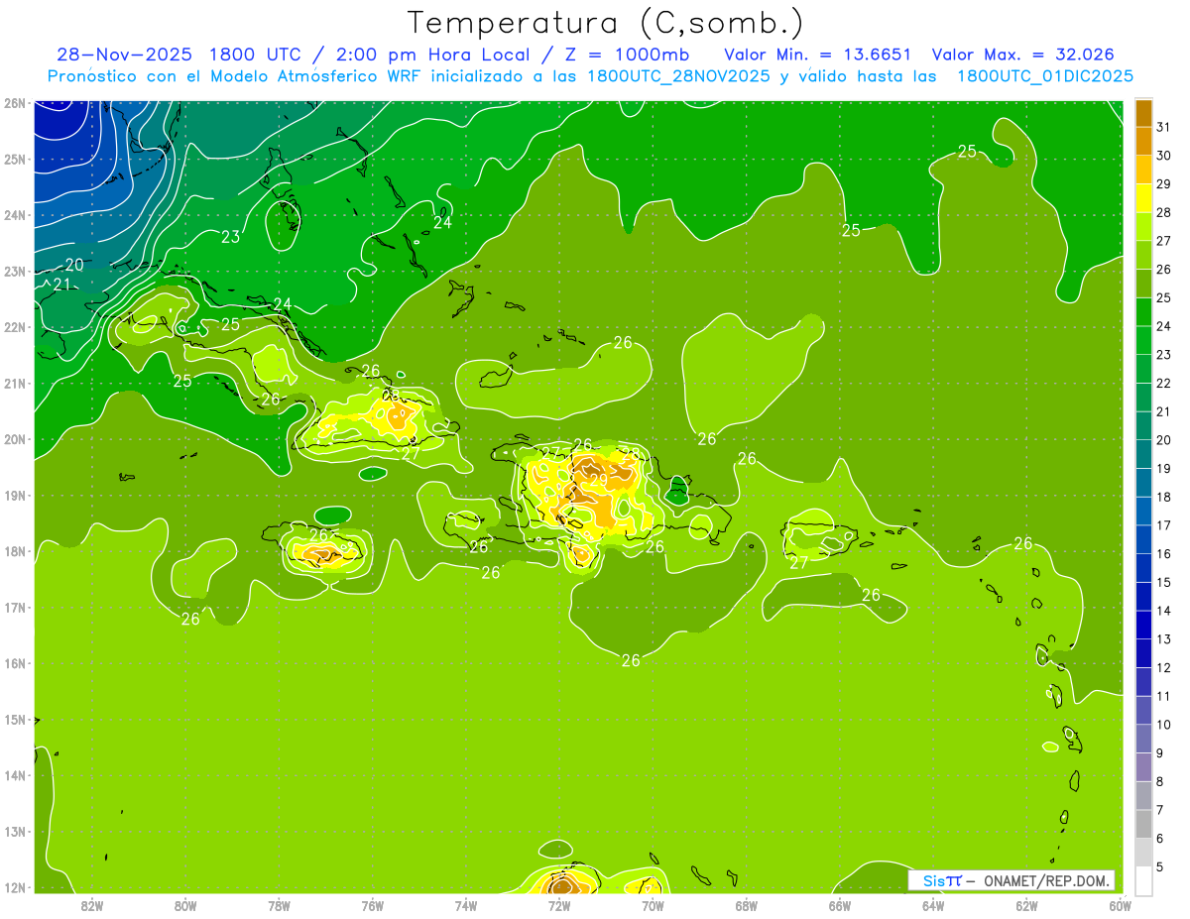Viewport: 1190px width, 919px height.
Task: Click the white legend swatch below 5
Action: tap(1143, 880)
